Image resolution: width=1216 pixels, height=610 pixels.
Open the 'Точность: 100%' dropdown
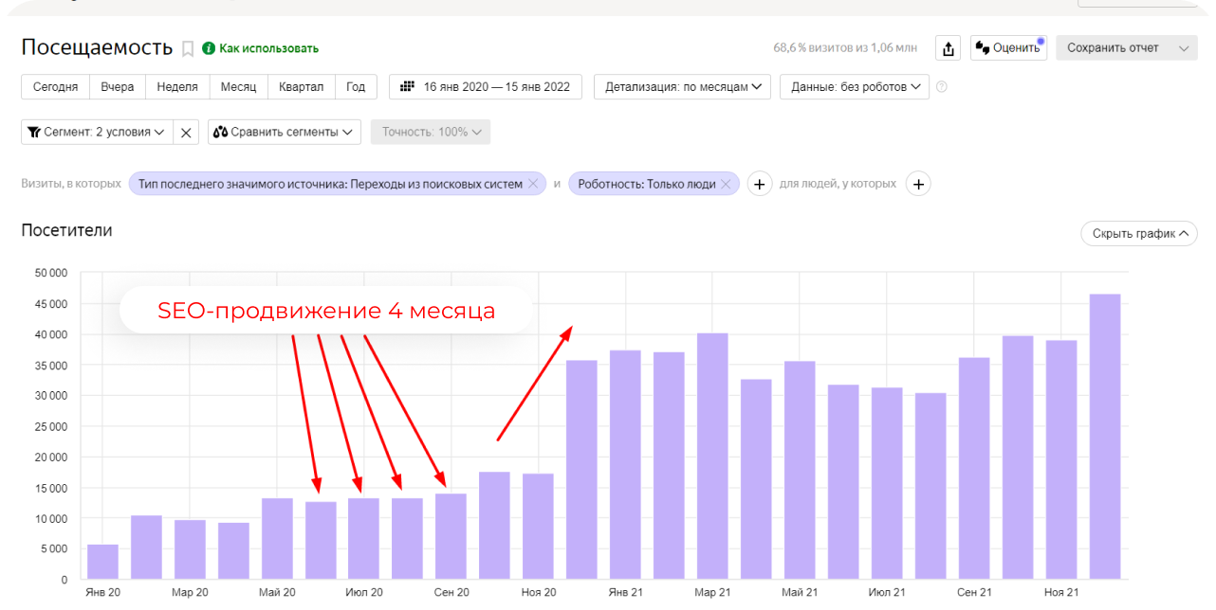430,132
